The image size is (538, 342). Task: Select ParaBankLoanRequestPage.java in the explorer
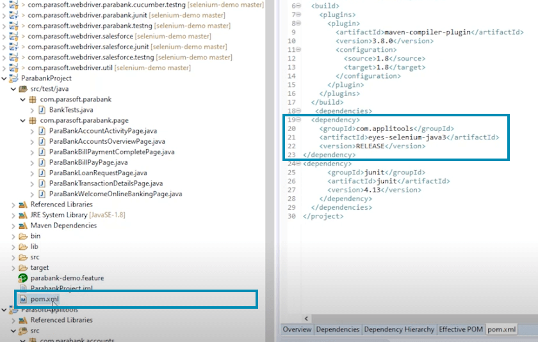point(97,173)
